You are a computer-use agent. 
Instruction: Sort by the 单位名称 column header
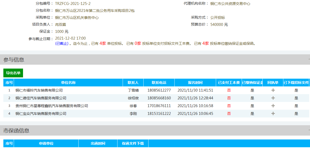[x=68, y=83]
